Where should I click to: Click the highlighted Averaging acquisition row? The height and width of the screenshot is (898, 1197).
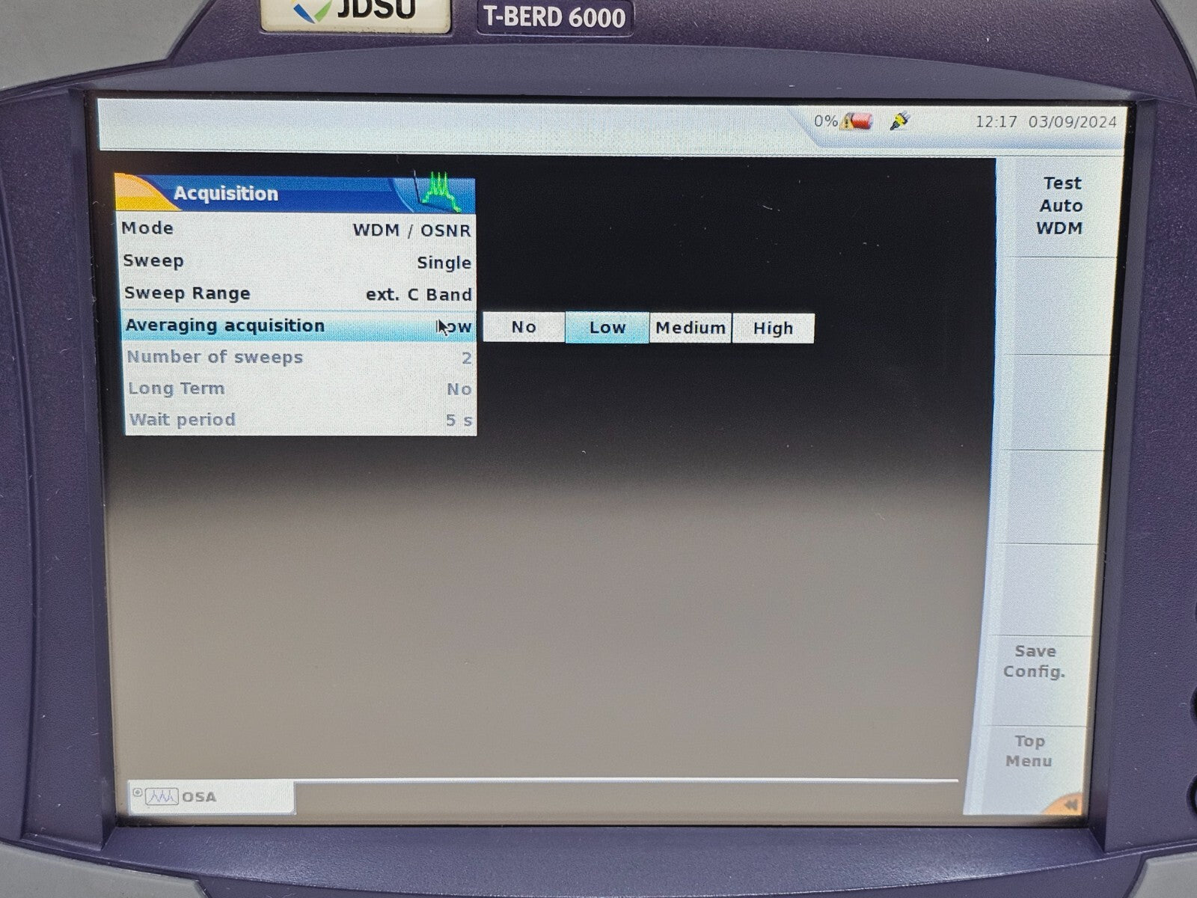(x=299, y=326)
